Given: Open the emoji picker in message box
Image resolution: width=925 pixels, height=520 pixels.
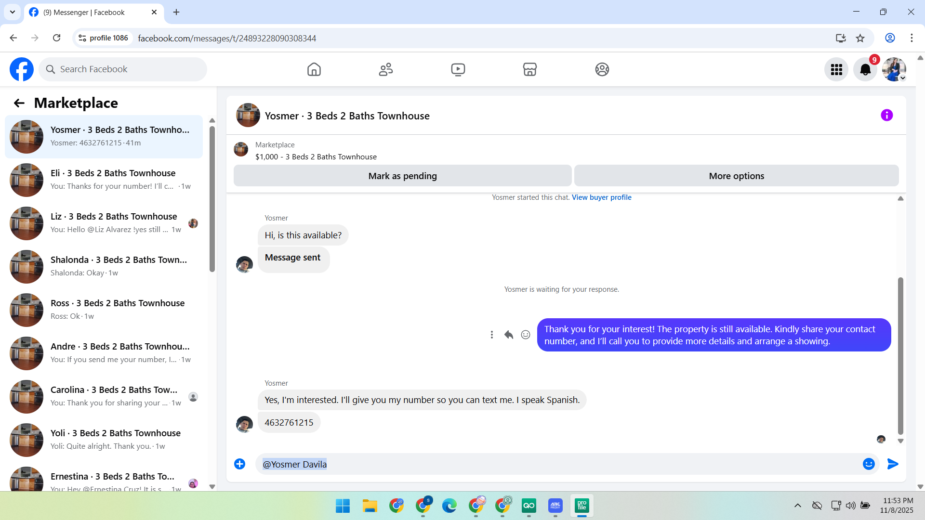Looking at the screenshot, I should 869,464.
